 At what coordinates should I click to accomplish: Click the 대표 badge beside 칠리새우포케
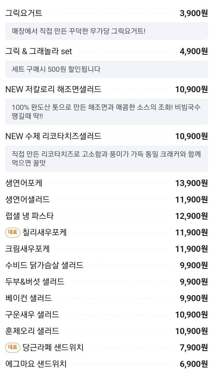click(13, 233)
